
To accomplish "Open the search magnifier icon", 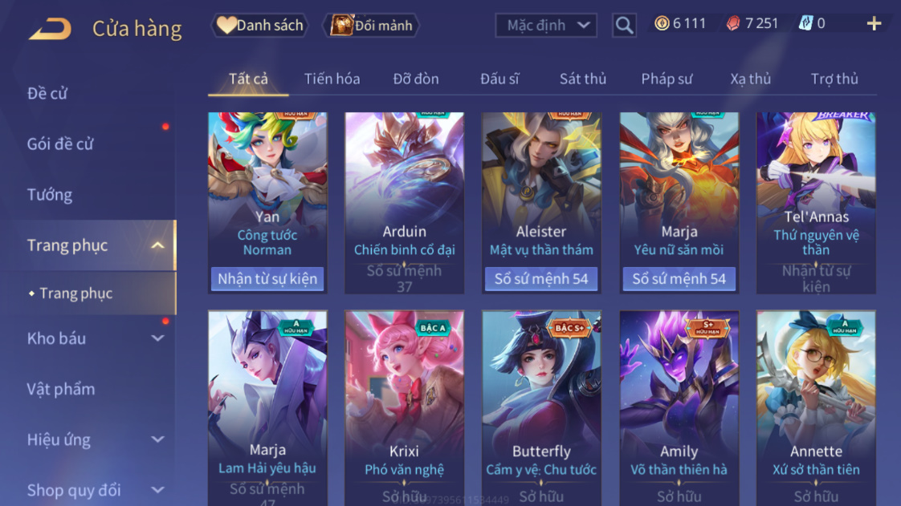I will coord(624,25).
